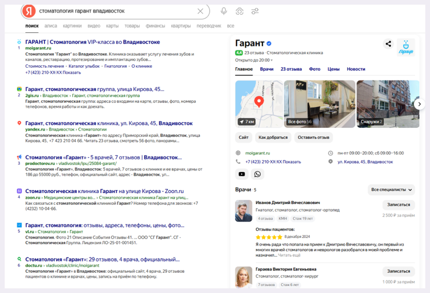430x293 pixels.
Task: Open the переводчик tab
Action: click(209, 26)
